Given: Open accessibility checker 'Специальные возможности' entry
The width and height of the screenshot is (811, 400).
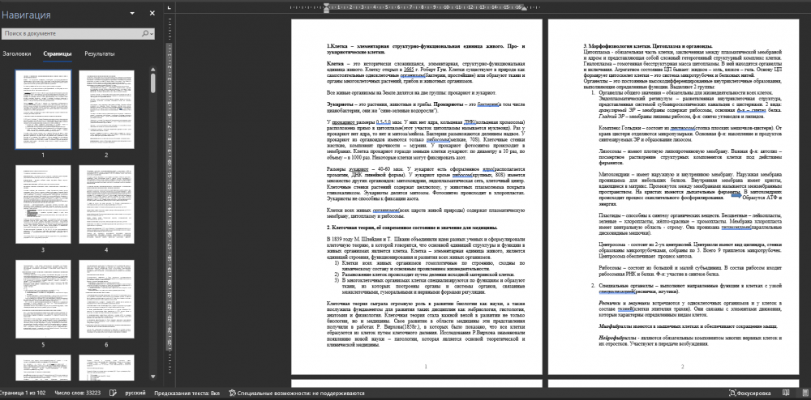Looking at the screenshot, I should tap(296, 394).
